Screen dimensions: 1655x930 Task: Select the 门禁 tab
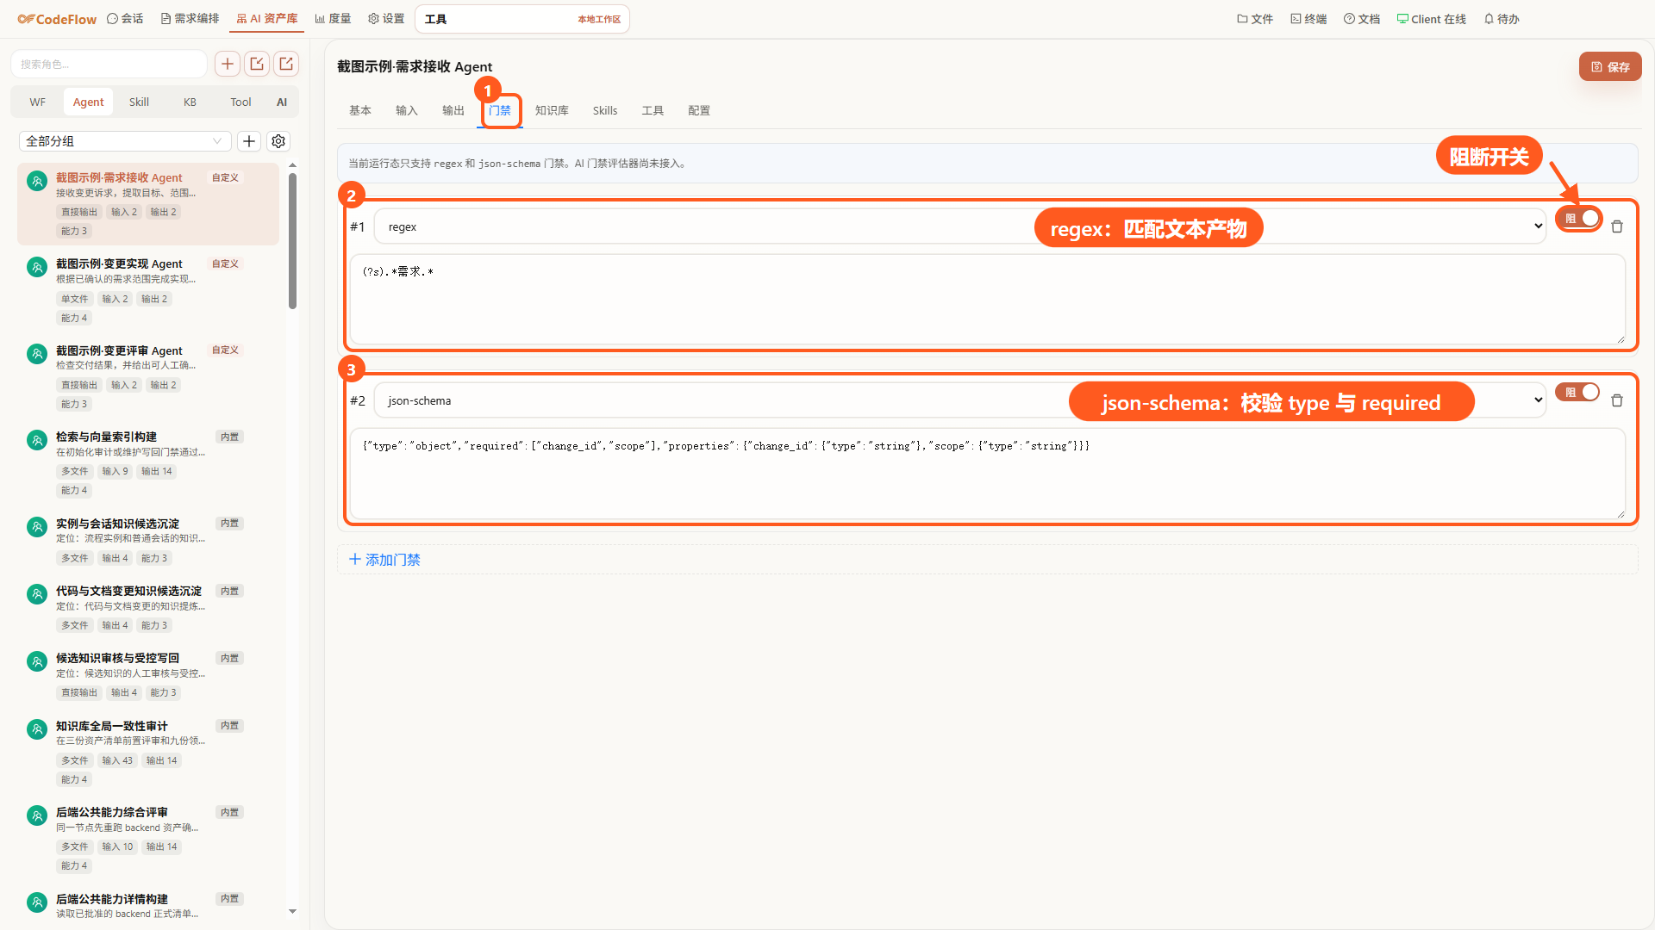[x=500, y=110]
